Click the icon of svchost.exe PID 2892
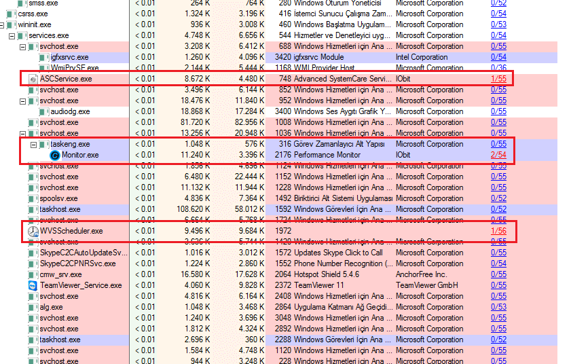 33,329
